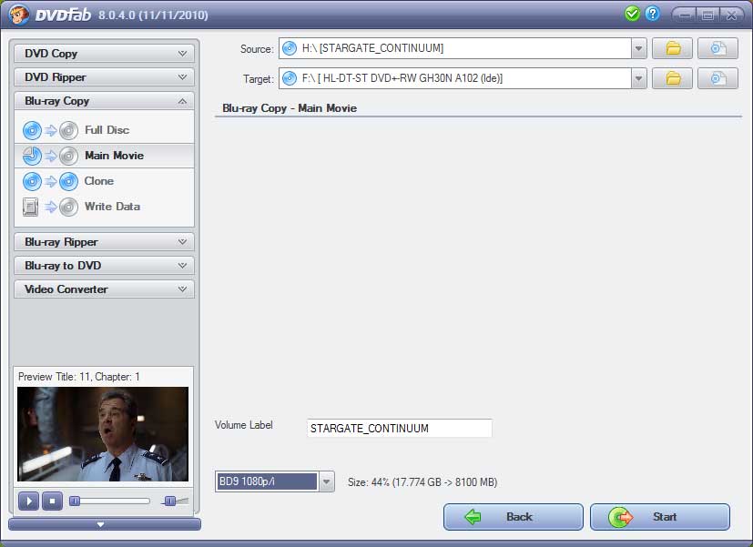The height and width of the screenshot is (547, 753).
Task: Play the preview video
Action: (29, 501)
